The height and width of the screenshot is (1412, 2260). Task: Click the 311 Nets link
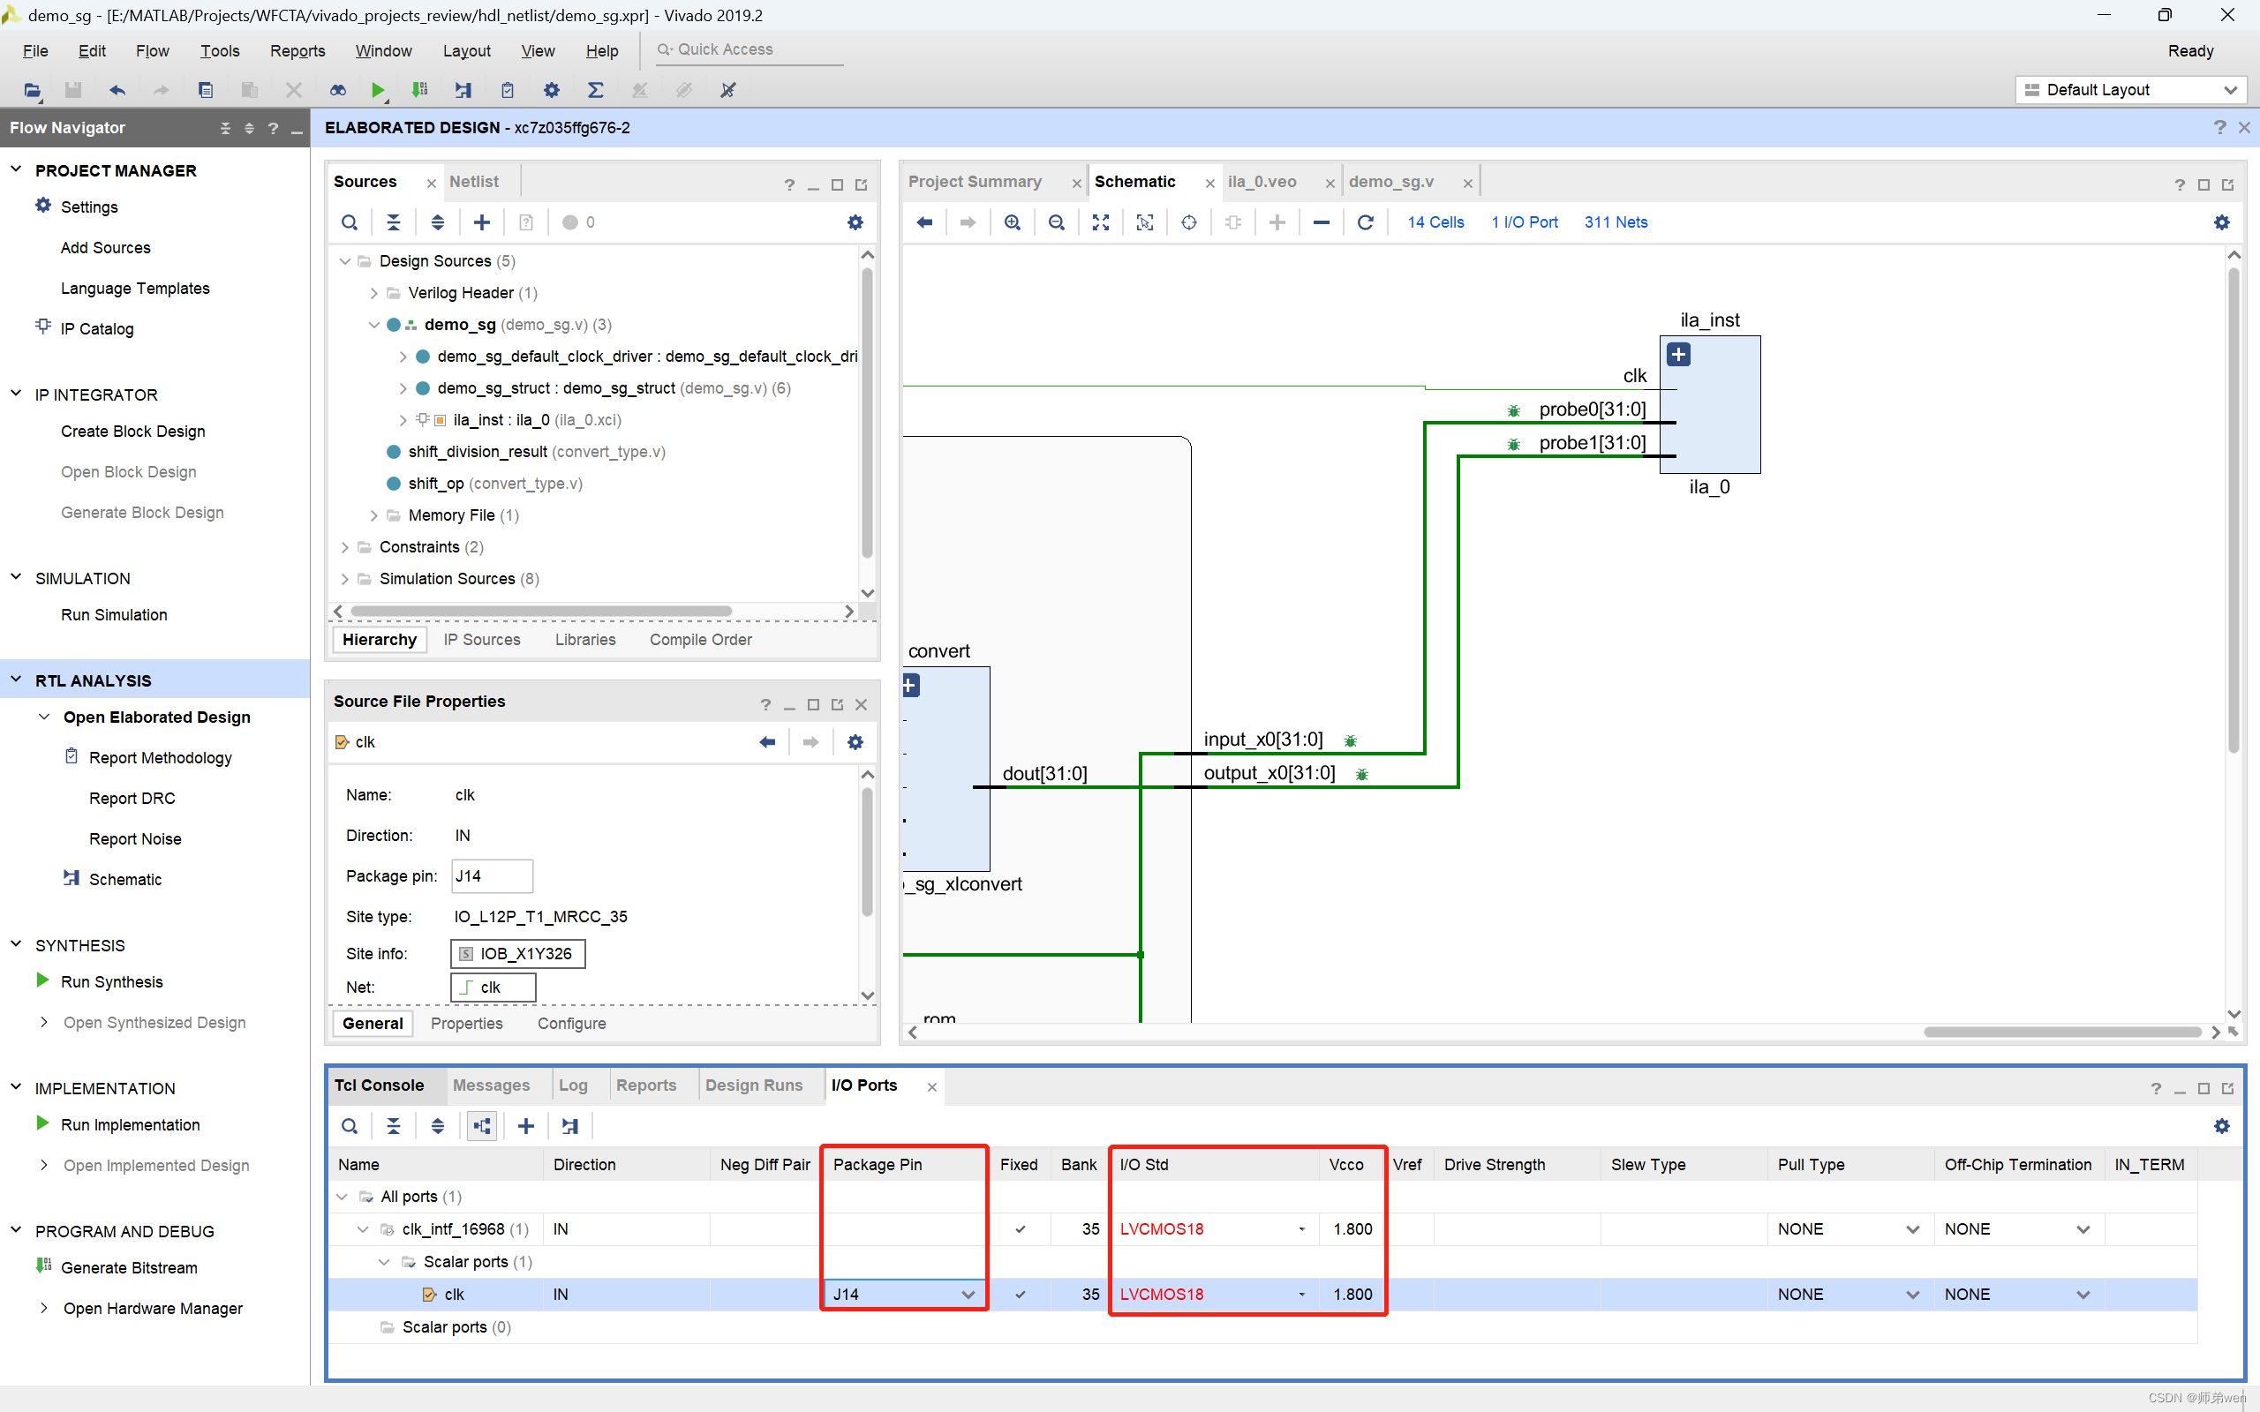pyautogui.click(x=1615, y=222)
